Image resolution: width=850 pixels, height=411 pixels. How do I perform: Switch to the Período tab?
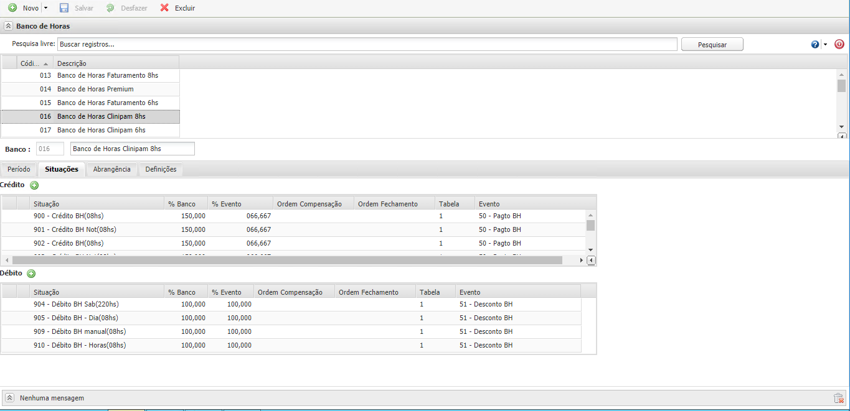tap(19, 169)
